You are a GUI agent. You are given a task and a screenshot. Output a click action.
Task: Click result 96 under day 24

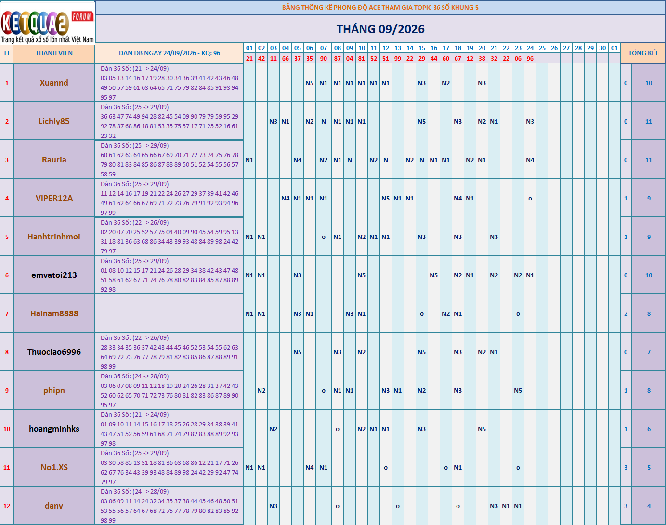[x=530, y=58]
